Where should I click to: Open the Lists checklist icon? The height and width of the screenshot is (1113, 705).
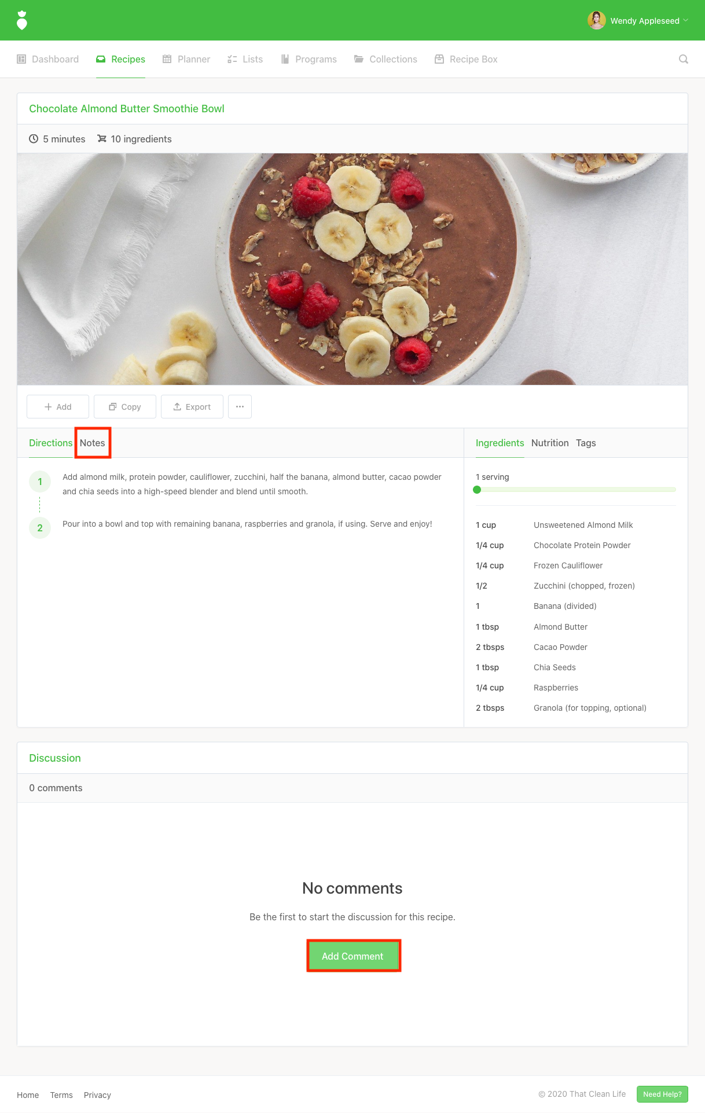pyautogui.click(x=232, y=59)
